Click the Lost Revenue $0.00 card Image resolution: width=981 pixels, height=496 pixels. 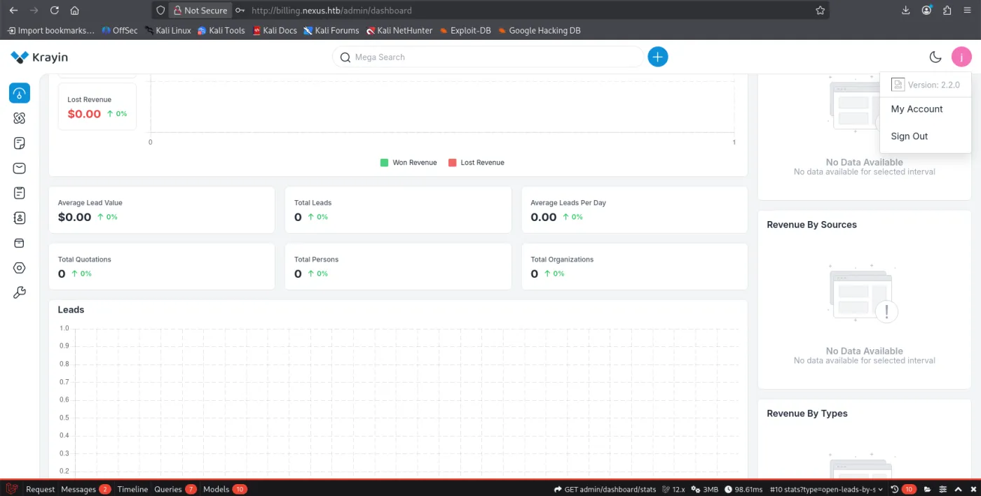[97, 108]
